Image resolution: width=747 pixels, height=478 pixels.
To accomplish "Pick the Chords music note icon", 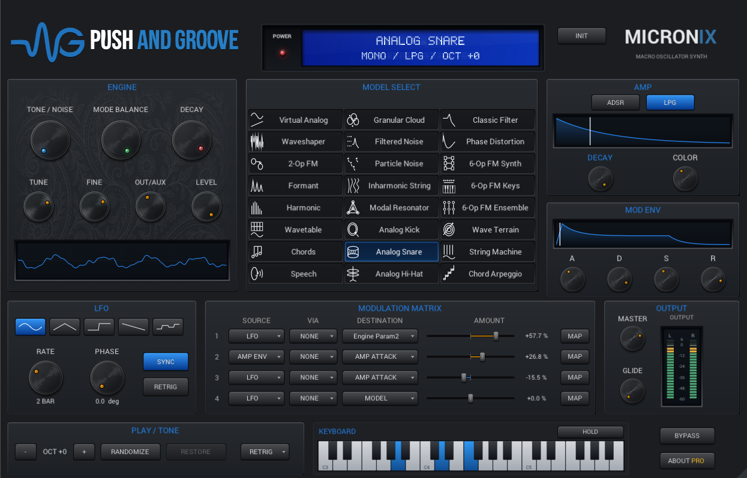I will (257, 252).
